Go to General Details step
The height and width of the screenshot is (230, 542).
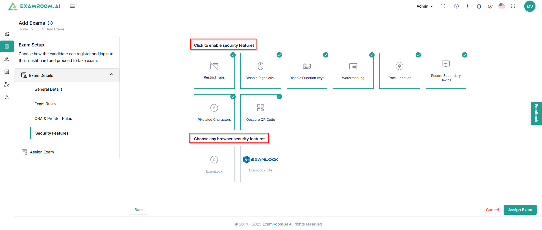tap(49, 89)
